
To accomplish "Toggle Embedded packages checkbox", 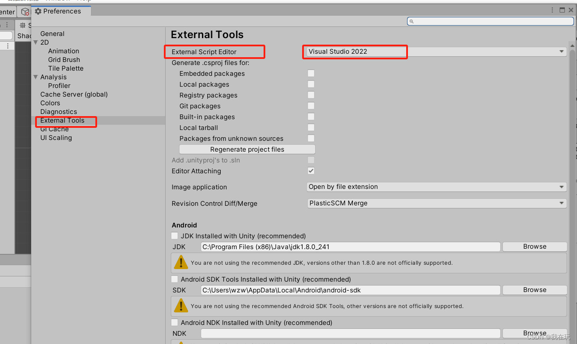I will click(311, 73).
